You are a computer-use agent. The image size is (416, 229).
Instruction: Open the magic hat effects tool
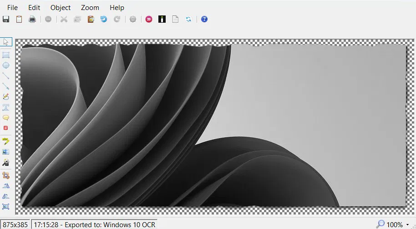pyautogui.click(x=6, y=162)
